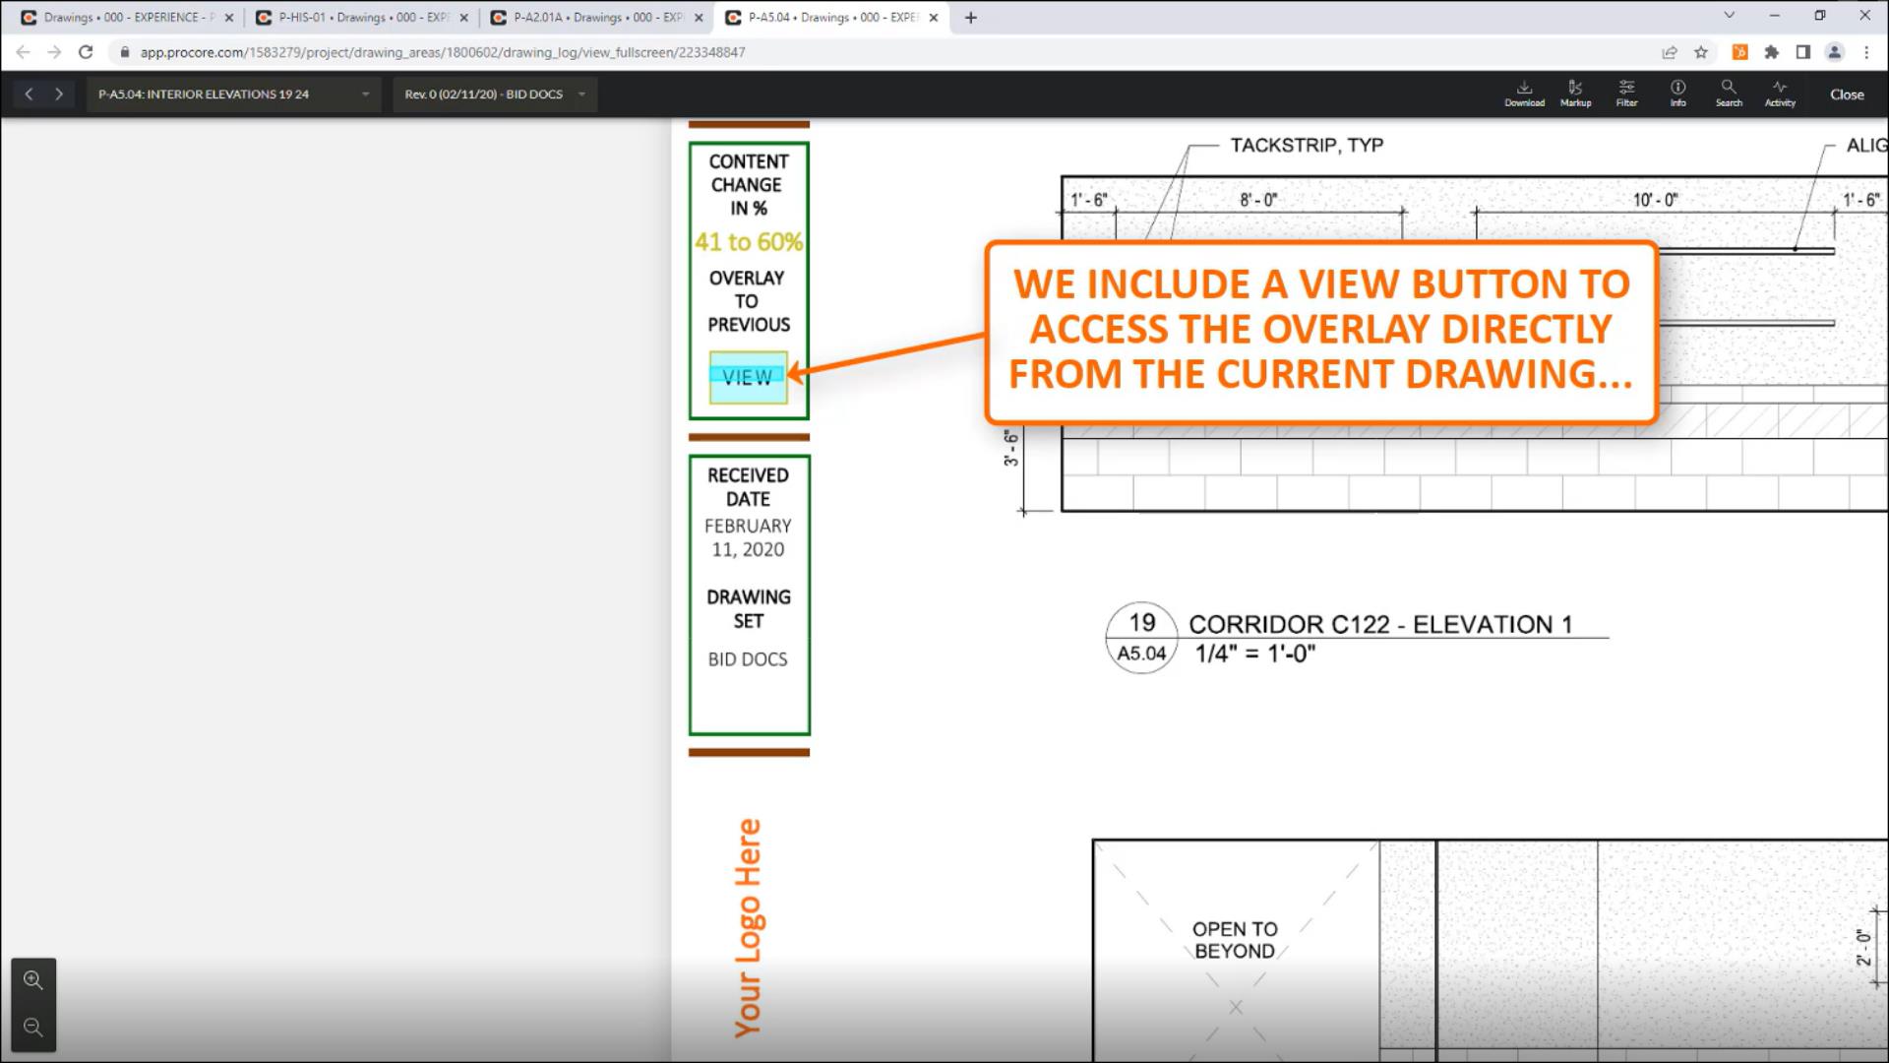Show drawing Info panel
Viewport: 1889px width, 1063px height.
pos(1677,94)
